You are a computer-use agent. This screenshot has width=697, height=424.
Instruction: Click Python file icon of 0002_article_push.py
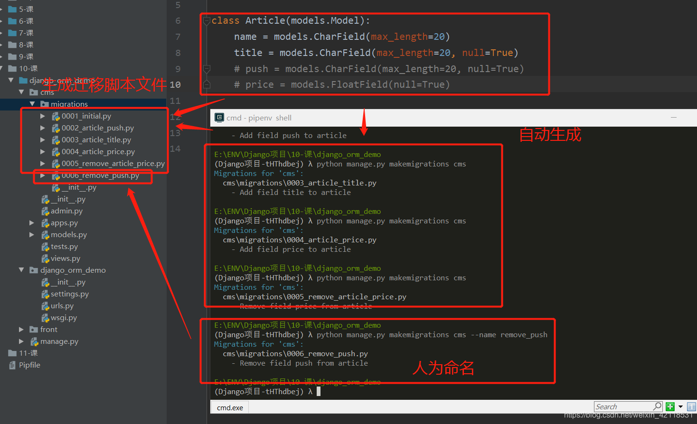[x=56, y=128]
